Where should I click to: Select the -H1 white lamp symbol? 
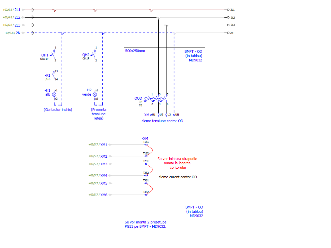pos(54,94)
